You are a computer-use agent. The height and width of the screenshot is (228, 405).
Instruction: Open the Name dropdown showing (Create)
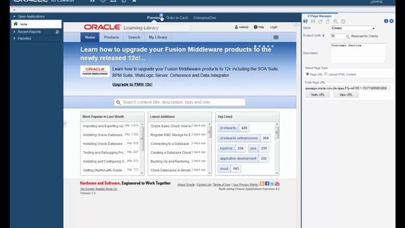tap(353, 28)
